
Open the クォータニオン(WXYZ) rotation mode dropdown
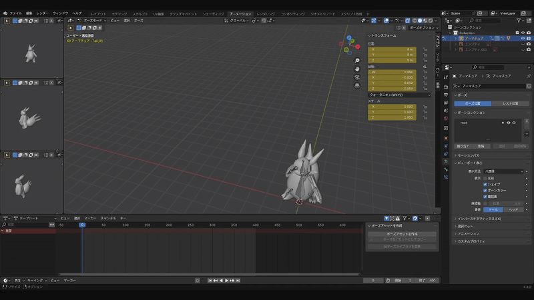pos(398,95)
